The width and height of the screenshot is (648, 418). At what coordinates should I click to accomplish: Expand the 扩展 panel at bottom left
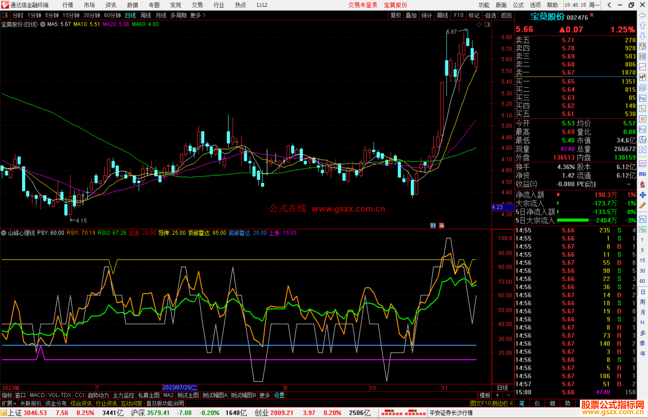click(9, 403)
